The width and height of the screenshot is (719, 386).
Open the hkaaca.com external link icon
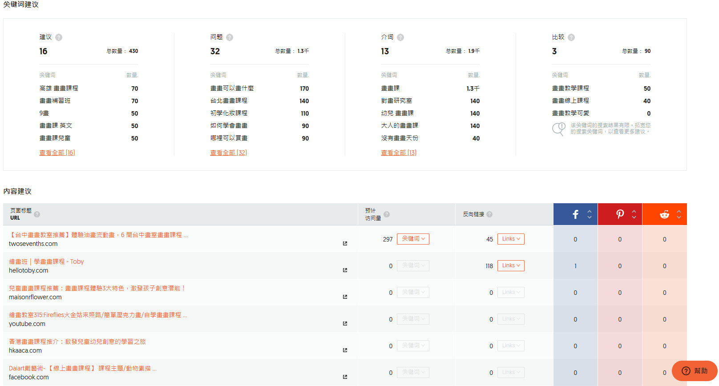pyautogui.click(x=345, y=350)
